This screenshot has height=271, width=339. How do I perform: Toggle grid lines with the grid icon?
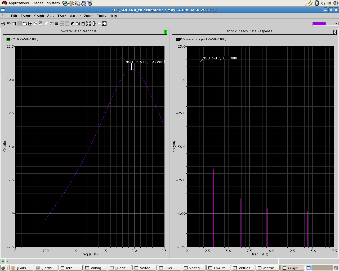(14, 24)
